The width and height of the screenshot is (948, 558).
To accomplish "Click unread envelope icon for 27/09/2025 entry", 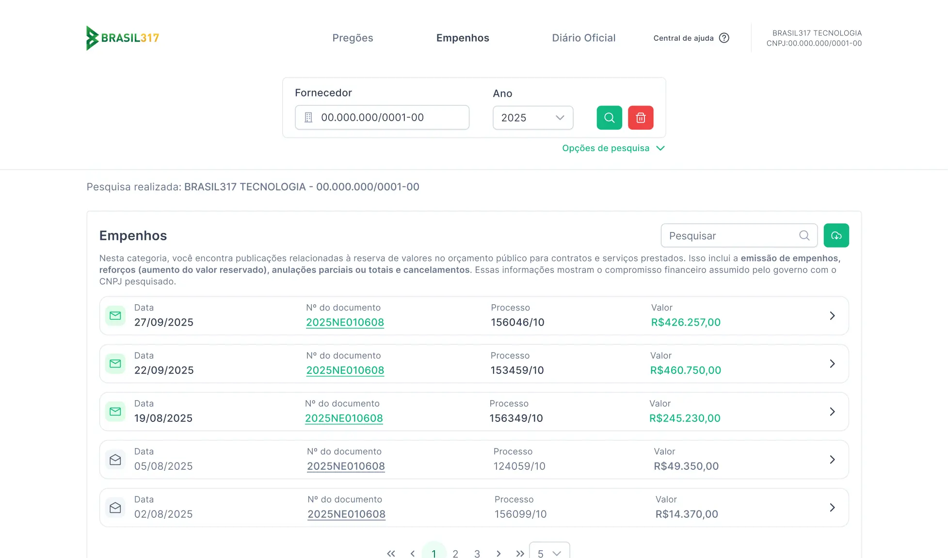I will pyautogui.click(x=115, y=316).
